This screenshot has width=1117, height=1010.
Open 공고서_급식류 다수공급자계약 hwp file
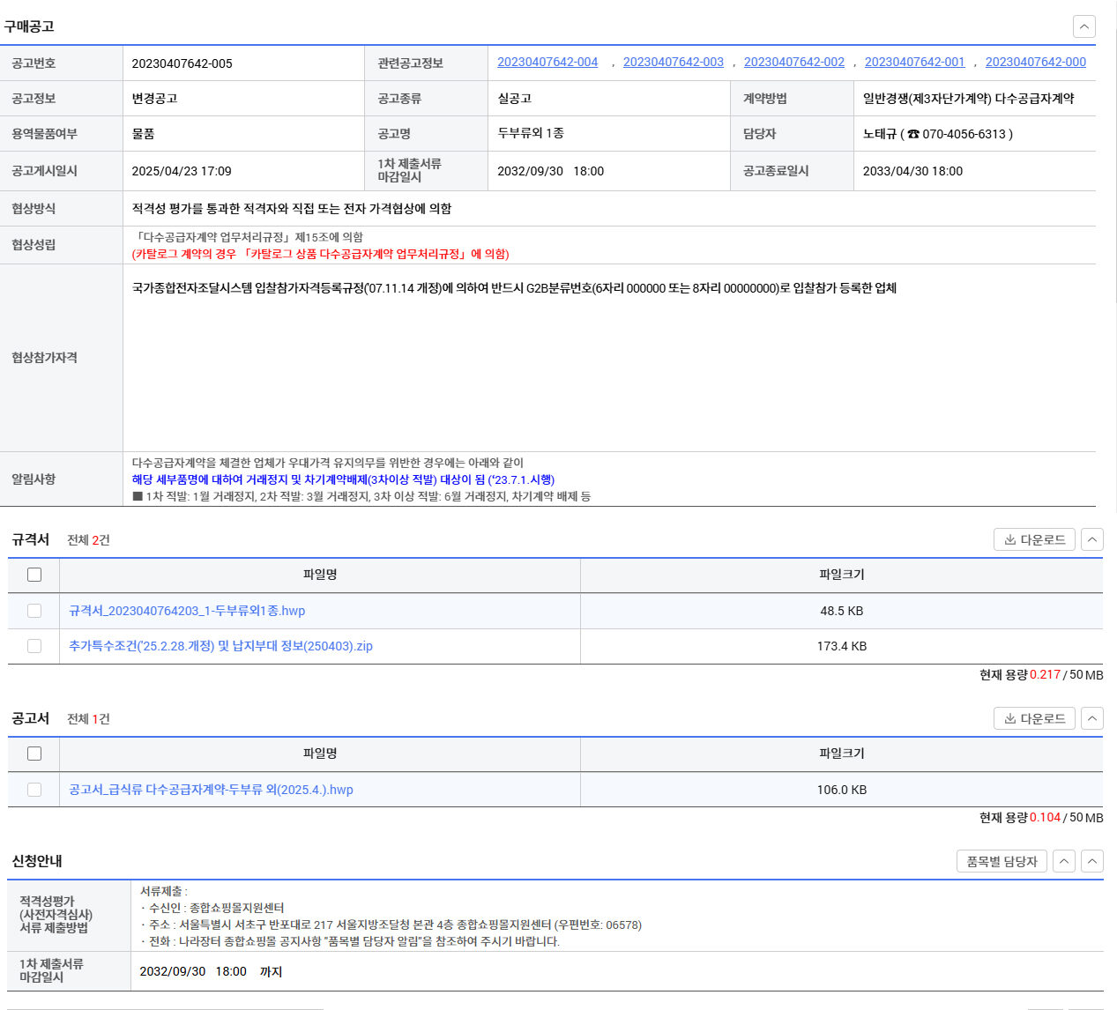pos(211,790)
